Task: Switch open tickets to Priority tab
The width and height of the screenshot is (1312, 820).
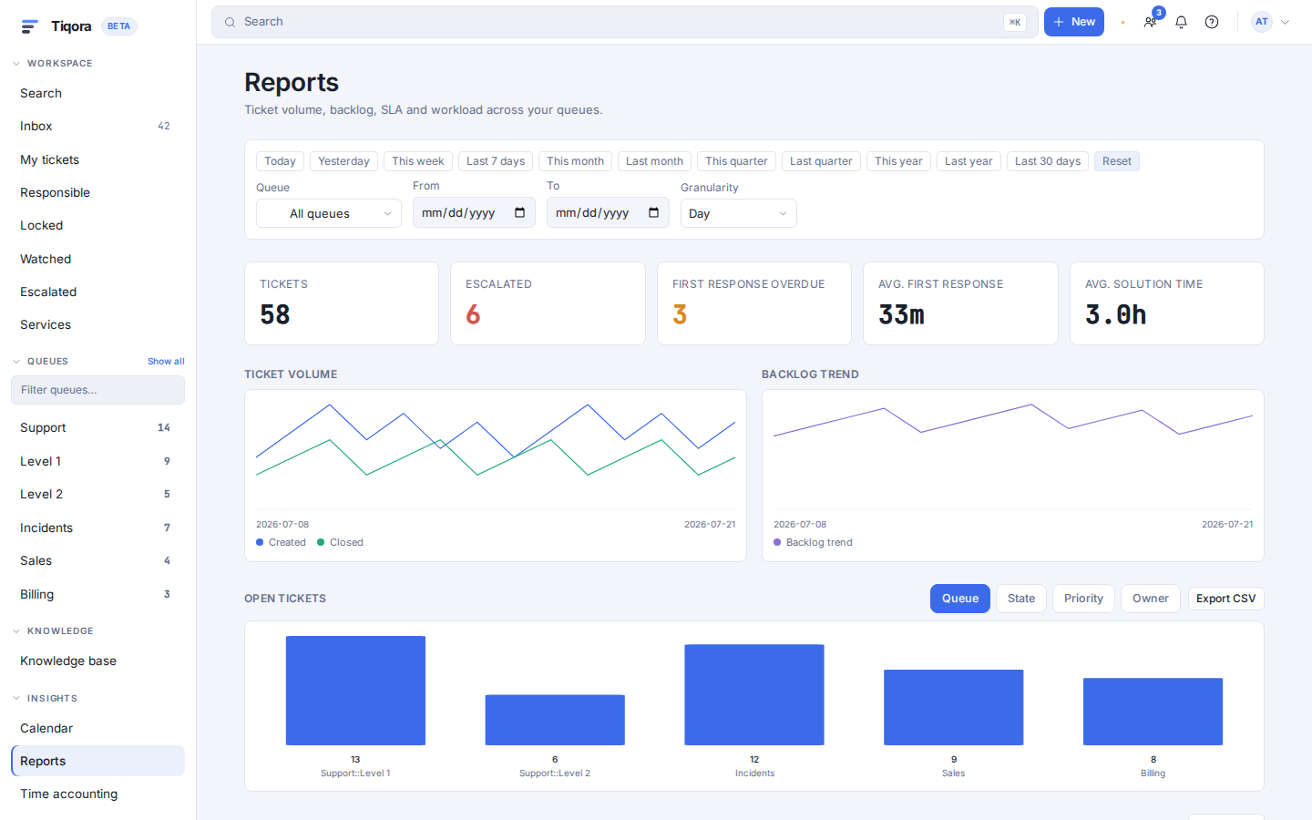Action: [x=1083, y=599]
